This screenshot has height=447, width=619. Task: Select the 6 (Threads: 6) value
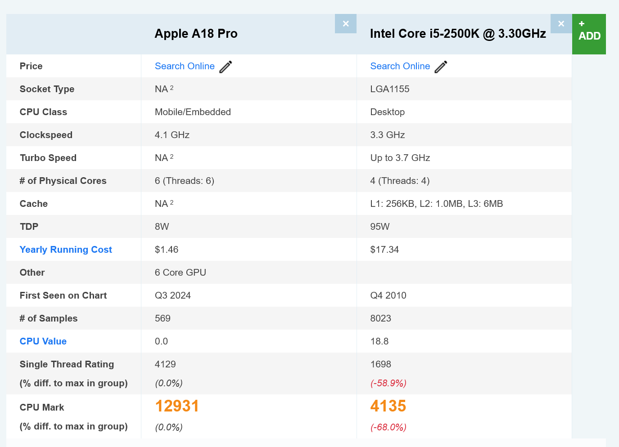point(185,181)
